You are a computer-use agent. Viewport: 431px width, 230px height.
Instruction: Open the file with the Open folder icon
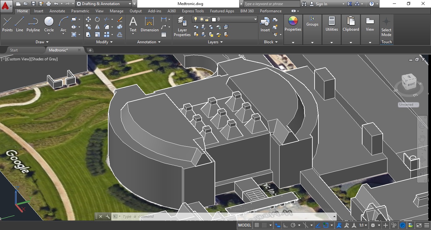click(26, 4)
